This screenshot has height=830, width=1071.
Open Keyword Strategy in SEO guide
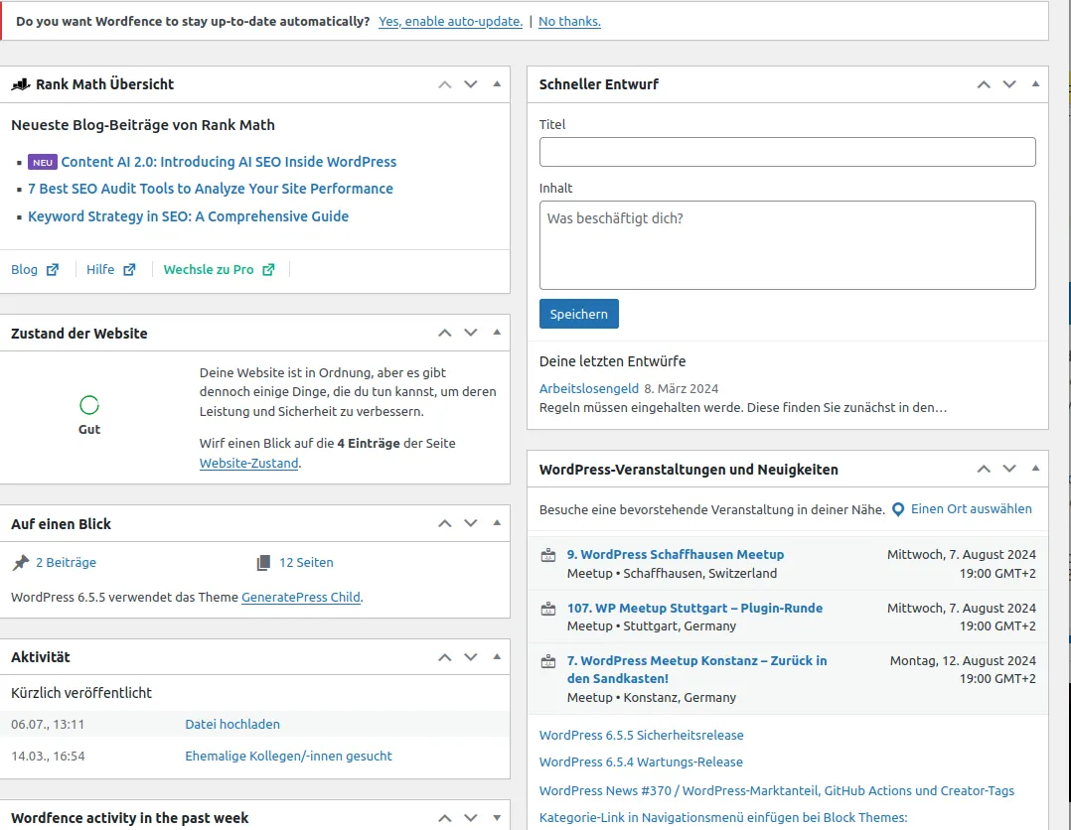[x=189, y=216]
